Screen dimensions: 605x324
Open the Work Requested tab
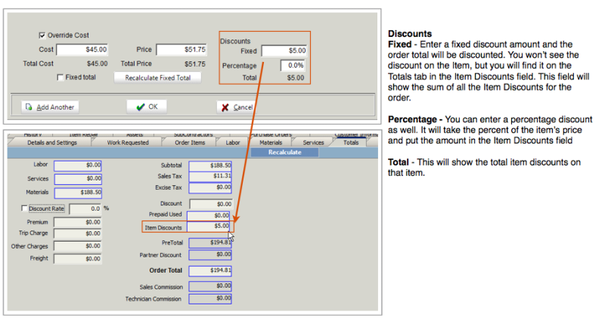tap(128, 143)
